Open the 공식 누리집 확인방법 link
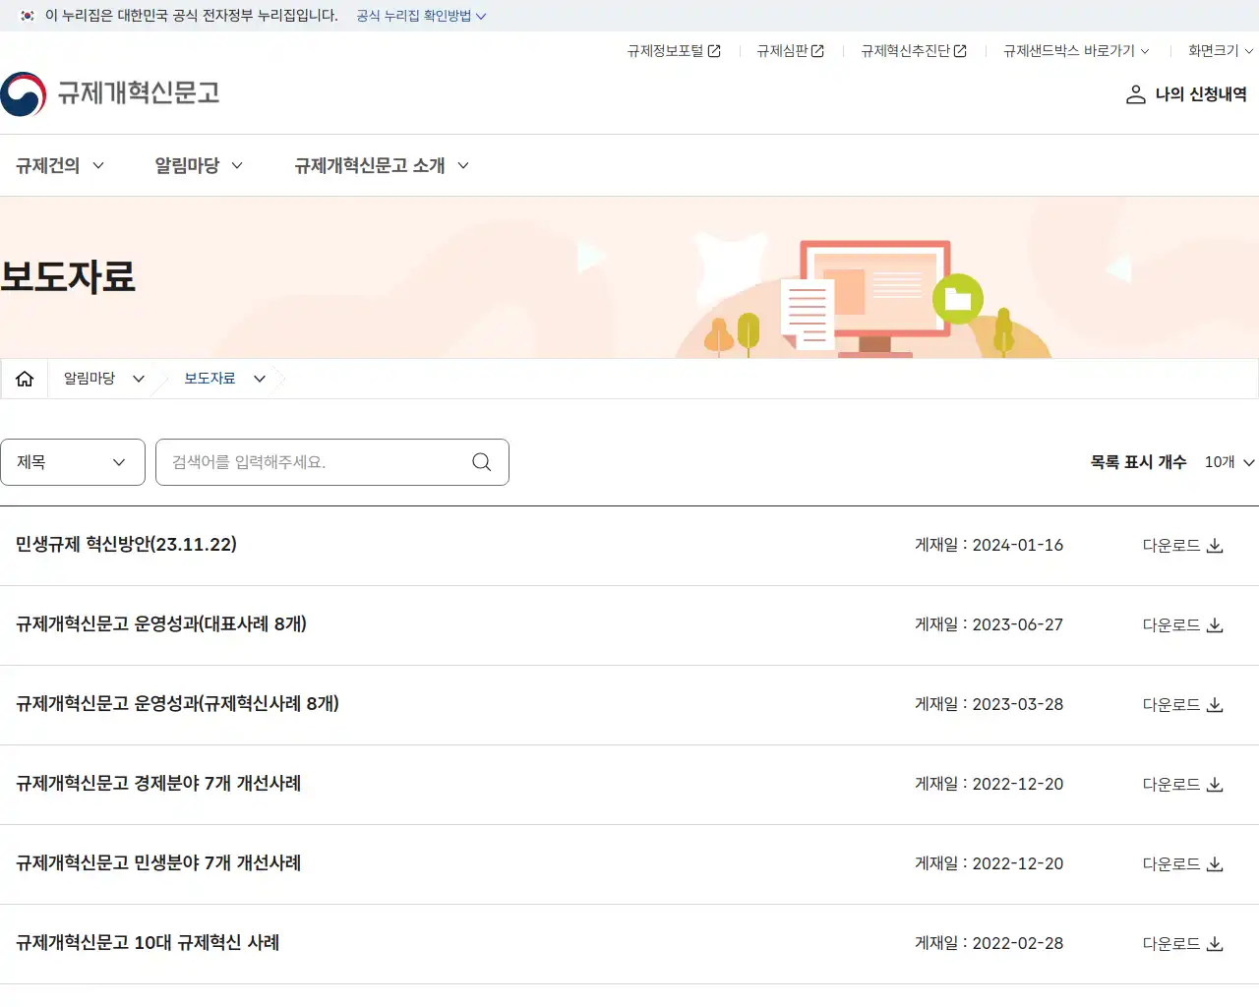 pos(412,16)
